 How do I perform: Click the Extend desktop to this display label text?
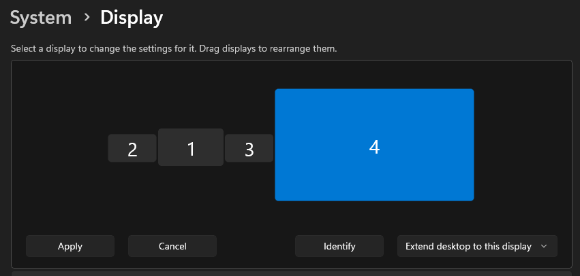tap(468, 246)
